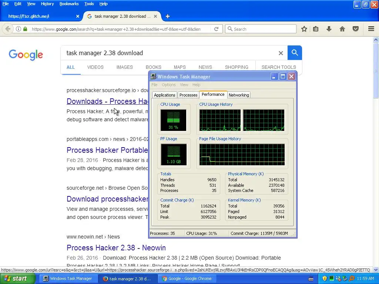
Task: Click the page scrollbar down arrow
Action: coord(376,270)
